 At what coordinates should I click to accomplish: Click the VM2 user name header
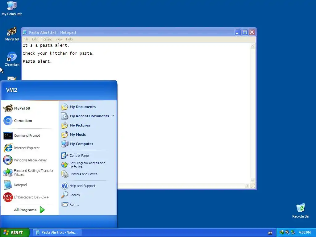coord(11,90)
